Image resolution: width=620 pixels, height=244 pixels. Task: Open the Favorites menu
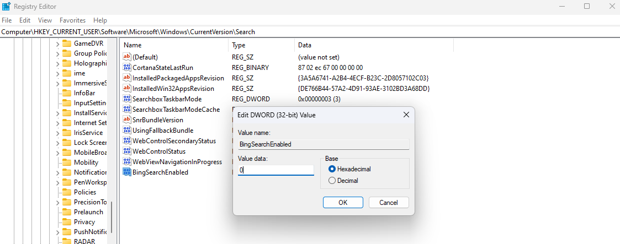click(x=72, y=20)
